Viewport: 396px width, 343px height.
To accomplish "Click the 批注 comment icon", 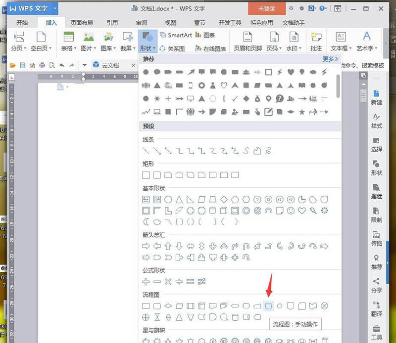I will point(316,42).
